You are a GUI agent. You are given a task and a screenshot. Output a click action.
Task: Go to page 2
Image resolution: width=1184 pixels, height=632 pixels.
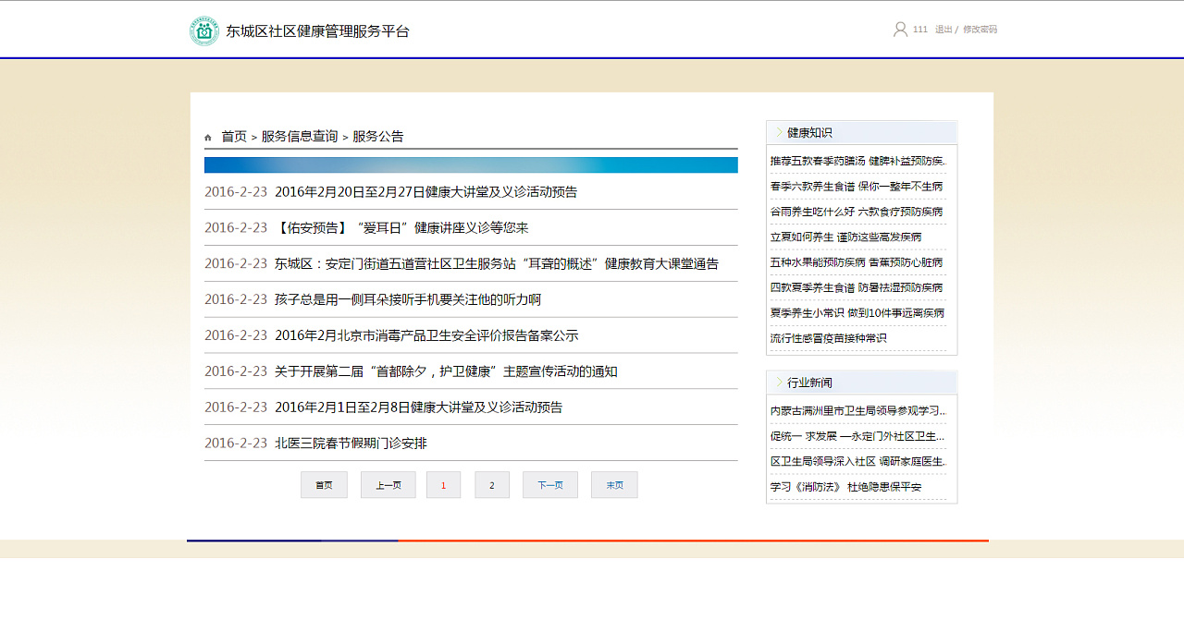tap(492, 485)
